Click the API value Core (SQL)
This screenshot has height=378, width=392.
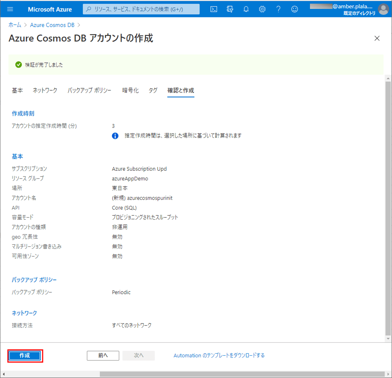click(x=124, y=208)
